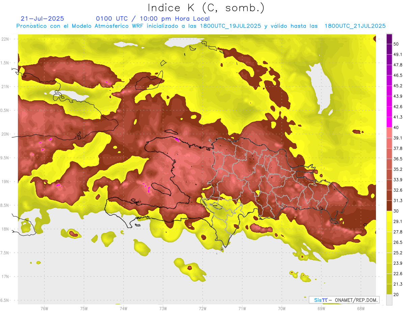Pick the bright yellow swatch between 29.1 and 30
This screenshot has height=313, width=405.
[389, 216]
